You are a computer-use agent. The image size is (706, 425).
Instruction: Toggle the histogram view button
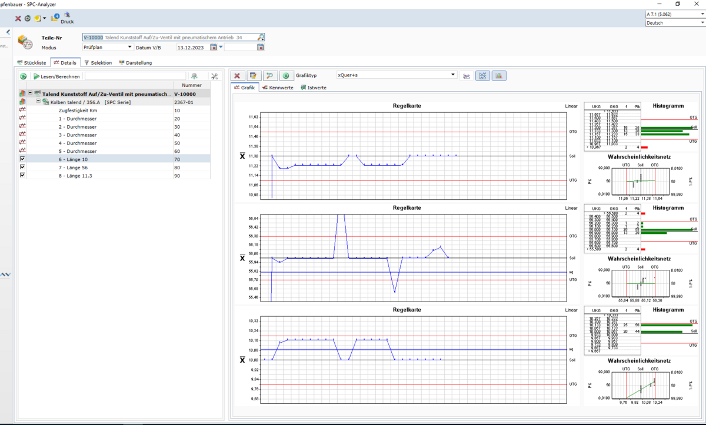tap(499, 76)
